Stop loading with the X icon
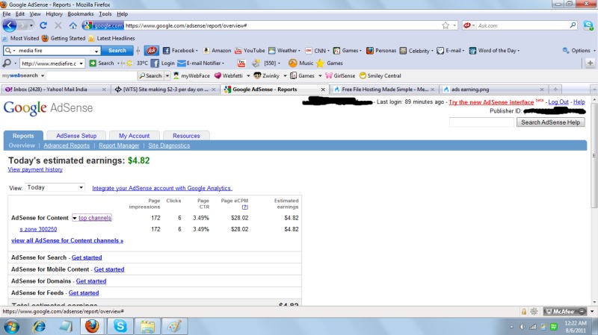Image resolution: width=598 pixels, height=335 pixels. pyautogui.click(x=58, y=25)
